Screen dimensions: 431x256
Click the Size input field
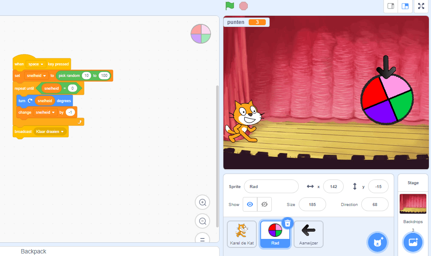[x=312, y=204]
